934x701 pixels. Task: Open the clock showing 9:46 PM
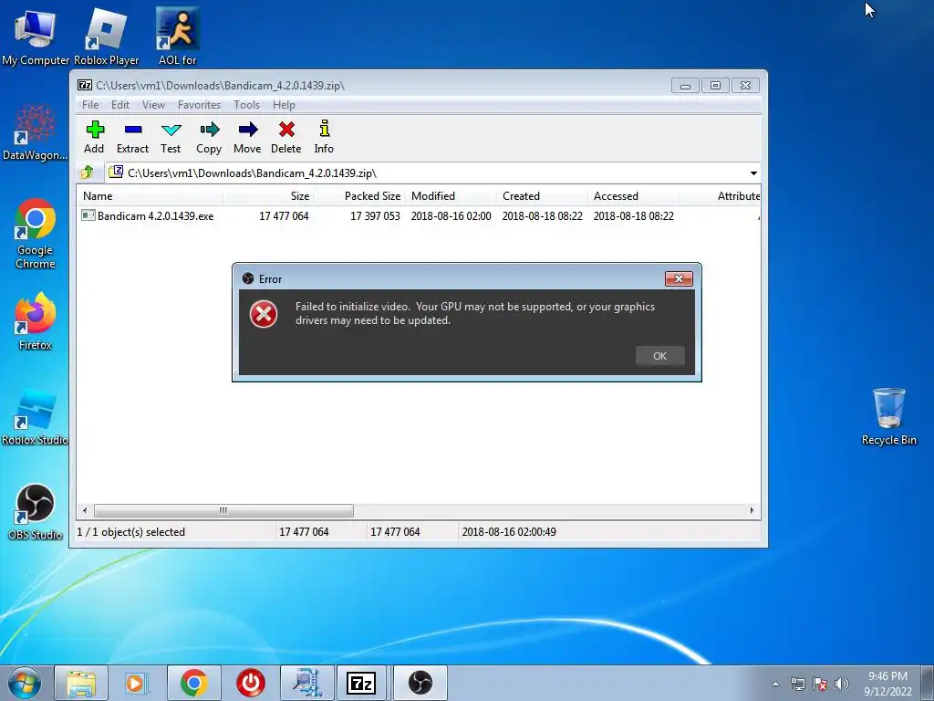(887, 684)
